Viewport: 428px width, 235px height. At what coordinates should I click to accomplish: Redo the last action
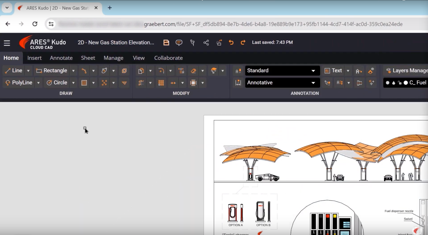click(x=243, y=42)
